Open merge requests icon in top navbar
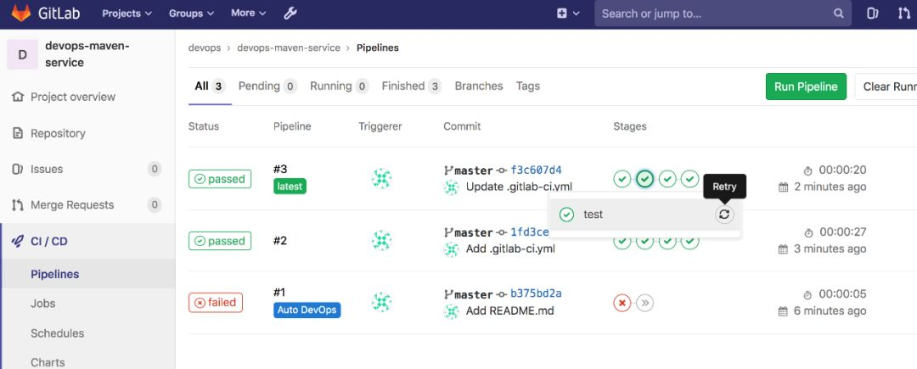Image resolution: width=917 pixels, height=369 pixels. [x=904, y=14]
